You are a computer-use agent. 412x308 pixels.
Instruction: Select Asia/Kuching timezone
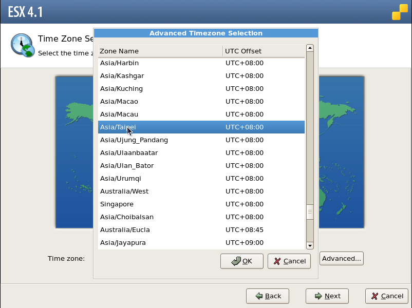coord(201,89)
